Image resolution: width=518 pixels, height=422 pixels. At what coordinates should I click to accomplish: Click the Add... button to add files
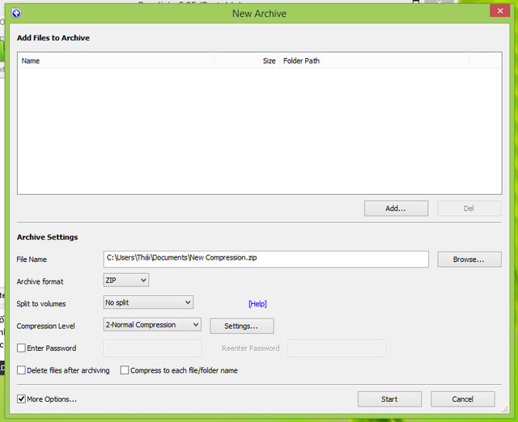(x=395, y=209)
